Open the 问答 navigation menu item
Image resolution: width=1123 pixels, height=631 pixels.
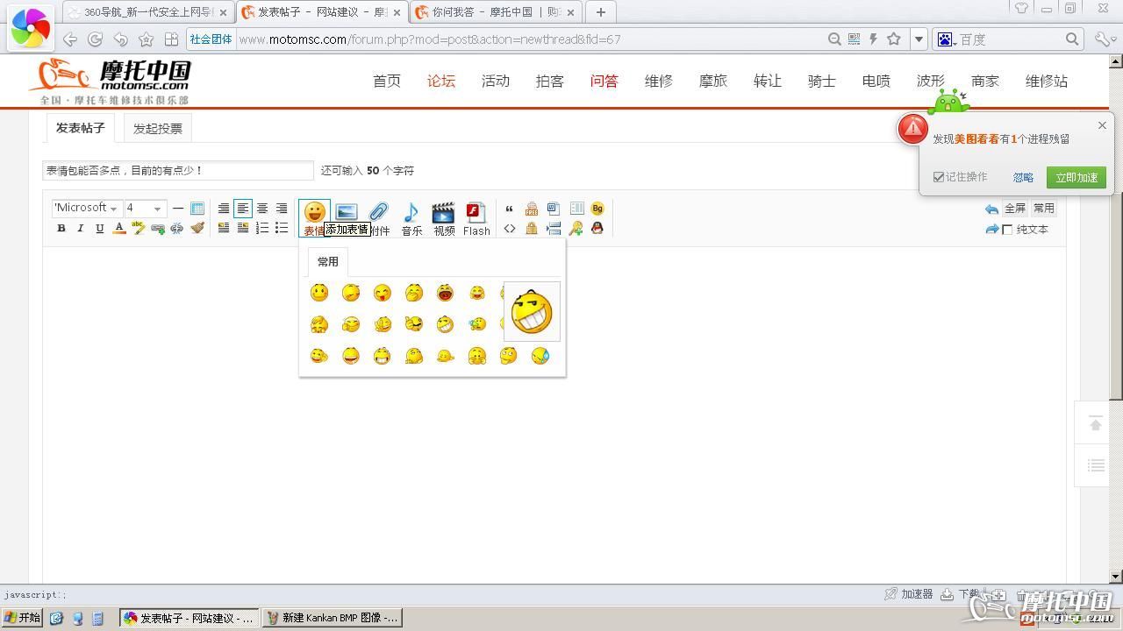pyautogui.click(x=604, y=81)
